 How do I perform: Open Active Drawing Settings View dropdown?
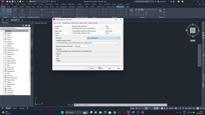[15, 28]
